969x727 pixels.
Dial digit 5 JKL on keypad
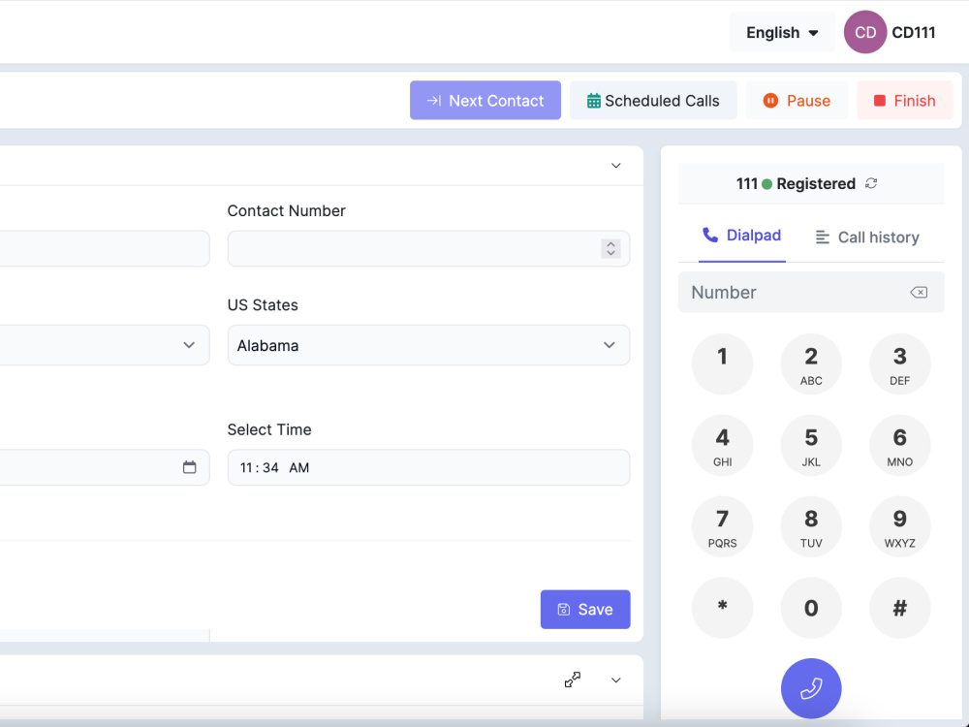[x=811, y=446]
